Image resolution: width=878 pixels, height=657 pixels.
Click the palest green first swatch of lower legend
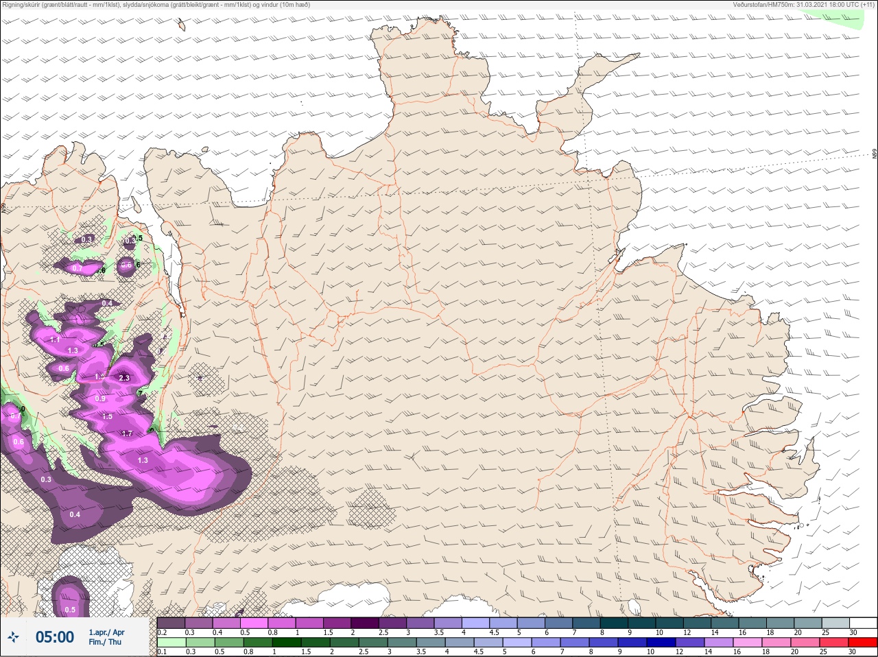171,643
